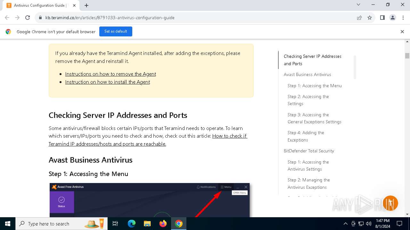Screen dimensions: 410x230
Task: Open the Chrome profile avatar menu
Action: [x=393, y=18]
